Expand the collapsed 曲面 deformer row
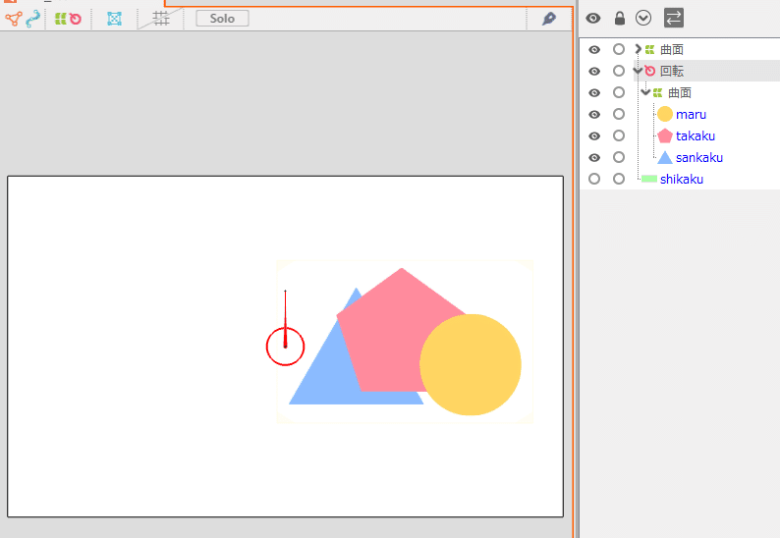This screenshot has height=538, width=780. [x=638, y=49]
